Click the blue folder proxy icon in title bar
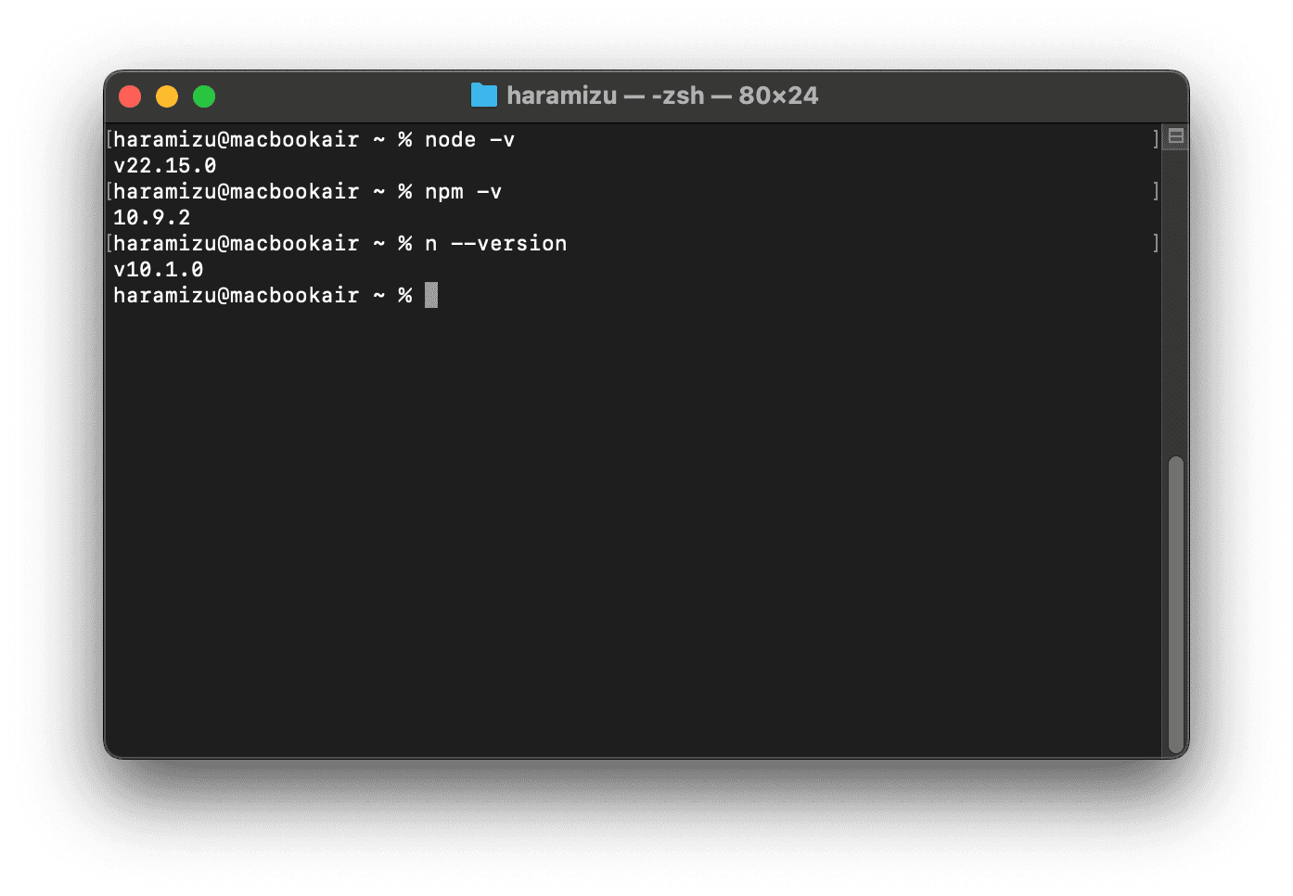Screen dimensions: 1293x896 [483, 96]
